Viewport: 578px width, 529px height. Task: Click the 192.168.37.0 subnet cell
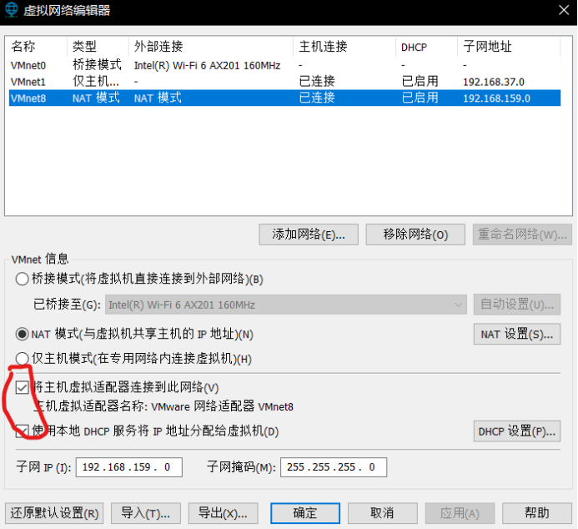[x=494, y=82]
